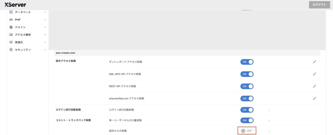Viewport: 333px width, 135px height.
Task: Click 単一ユーザーからの大量投稿 row text
Action: pos(125,120)
